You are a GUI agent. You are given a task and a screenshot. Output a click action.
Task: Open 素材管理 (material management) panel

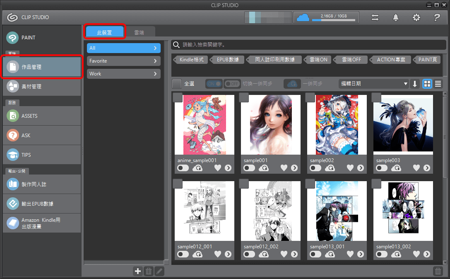[41, 87]
